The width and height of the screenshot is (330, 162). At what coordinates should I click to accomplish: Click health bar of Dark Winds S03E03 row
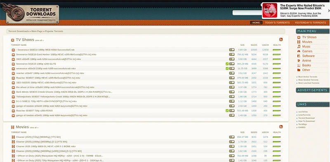coord(277,92)
